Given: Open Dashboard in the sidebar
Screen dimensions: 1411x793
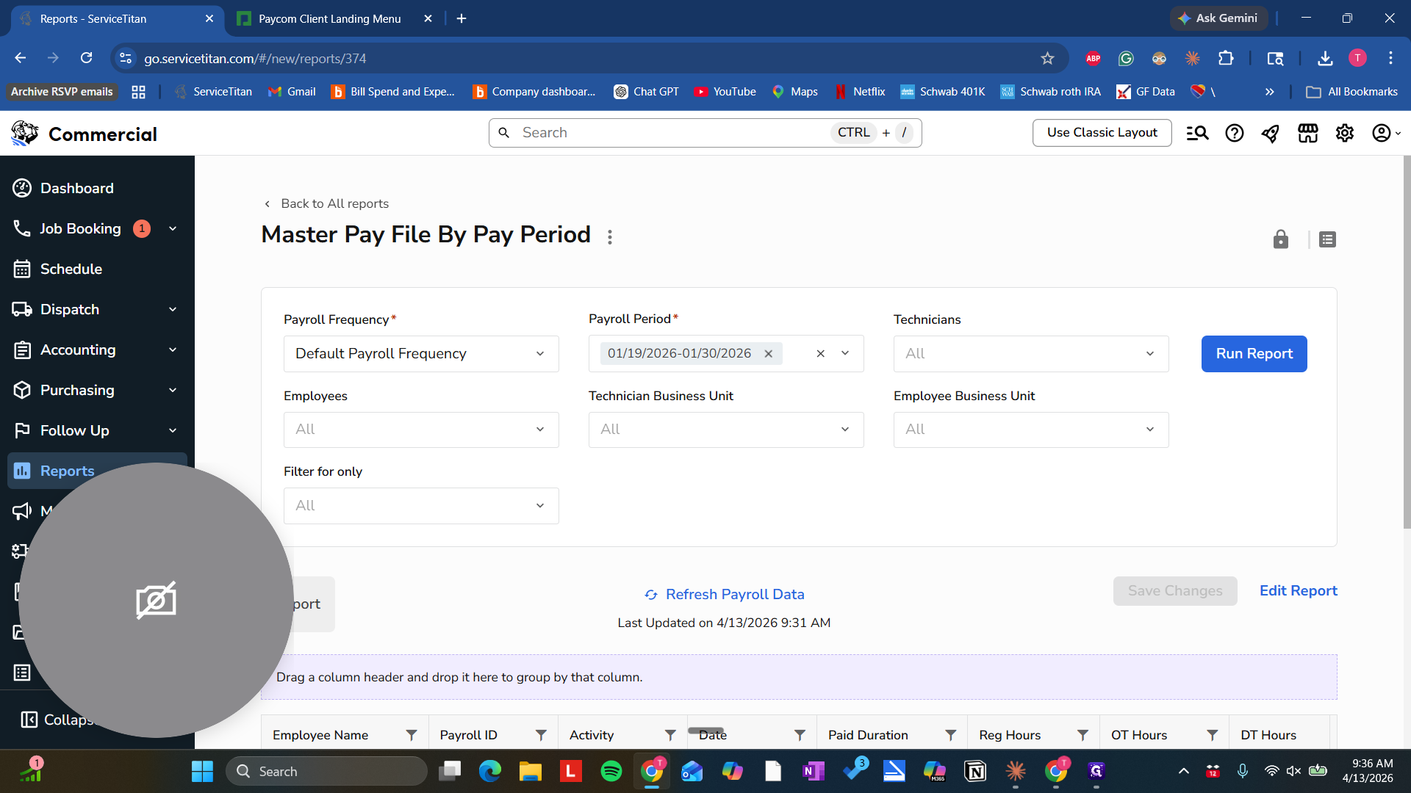Looking at the screenshot, I should click(76, 189).
